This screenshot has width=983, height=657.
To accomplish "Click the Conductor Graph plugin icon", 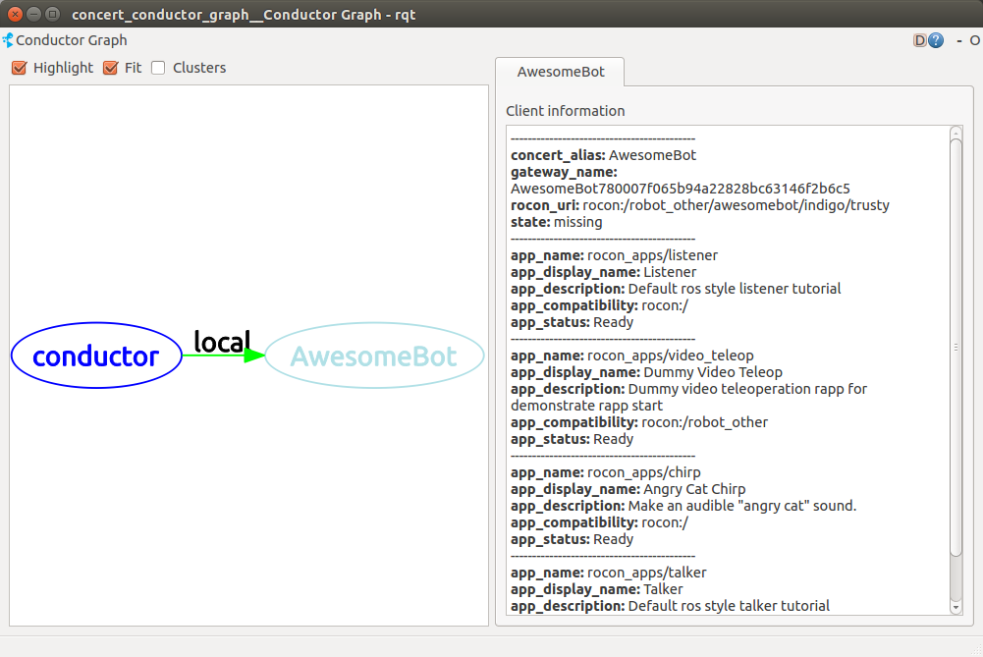I will (8, 40).
